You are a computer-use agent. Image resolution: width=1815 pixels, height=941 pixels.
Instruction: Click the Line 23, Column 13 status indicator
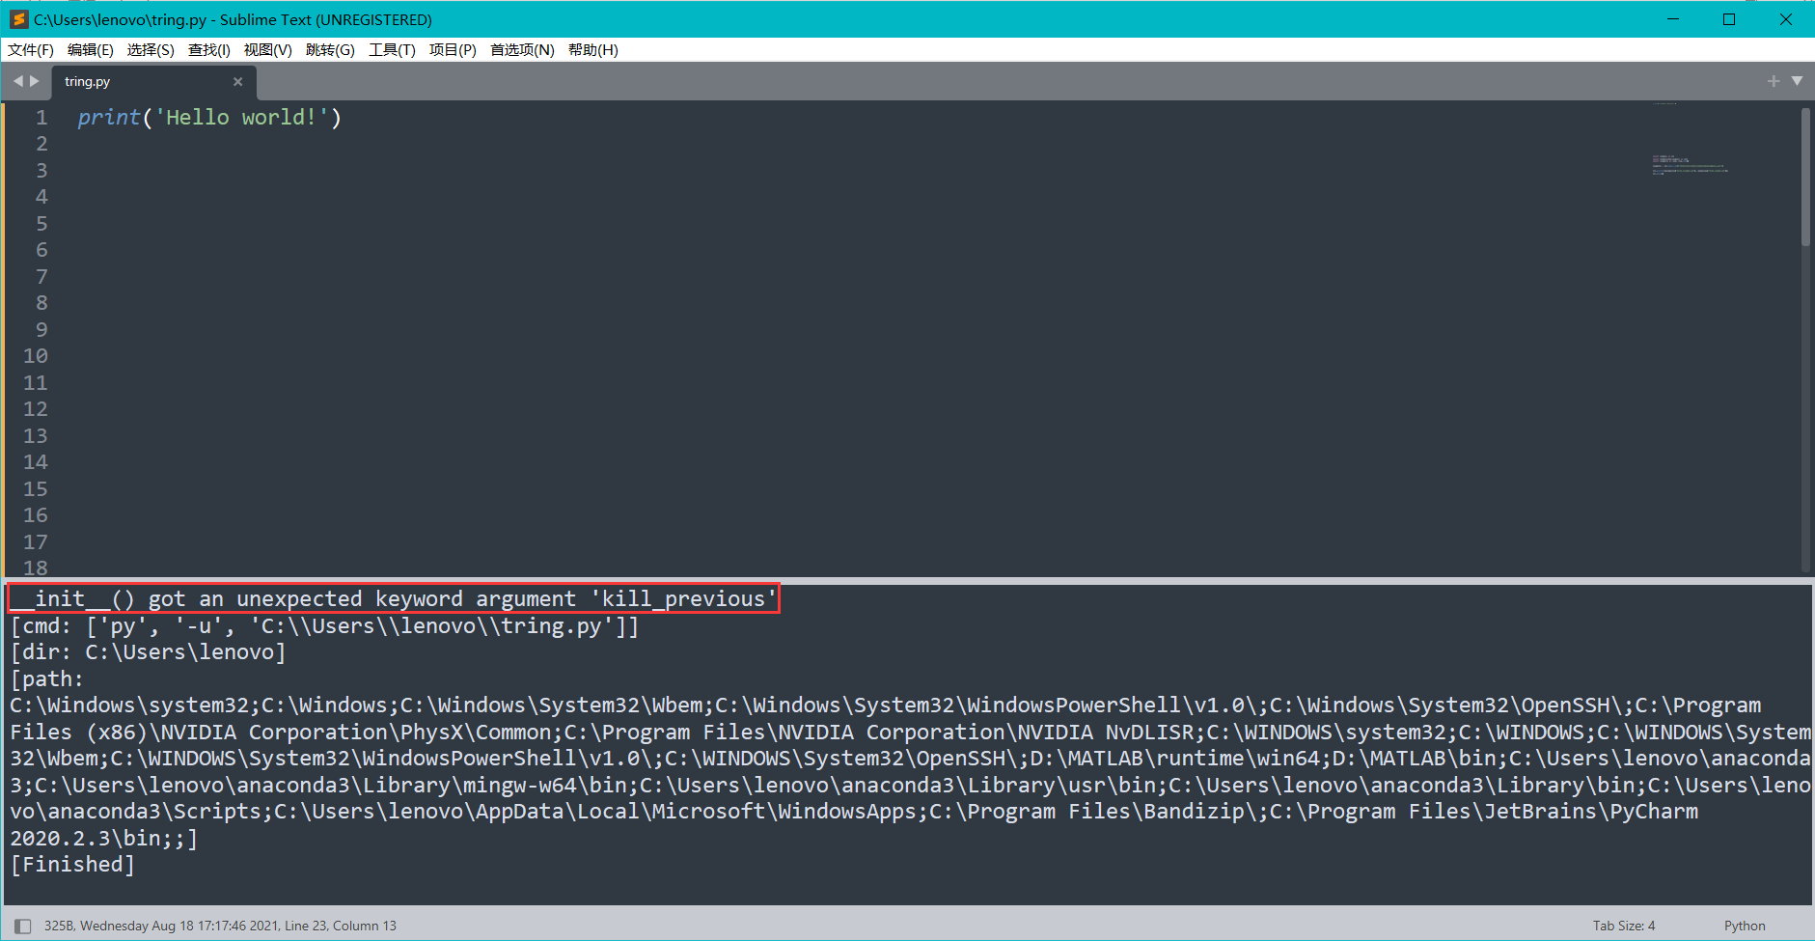(339, 925)
